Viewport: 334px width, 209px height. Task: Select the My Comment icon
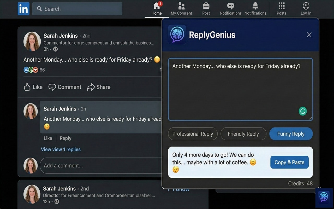181,7
